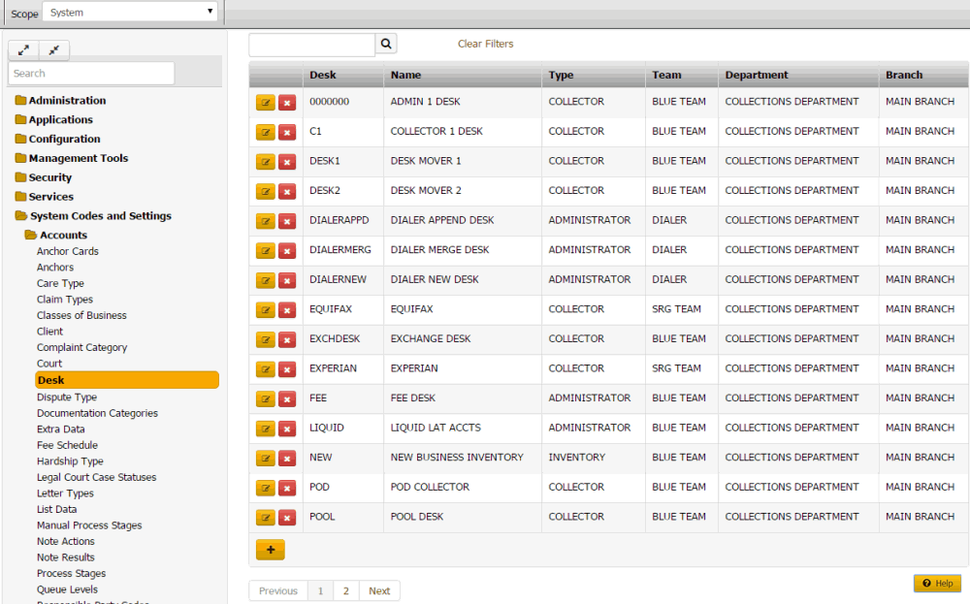Open the Scope dropdown
Screen dimensions: 970x604
(130, 13)
